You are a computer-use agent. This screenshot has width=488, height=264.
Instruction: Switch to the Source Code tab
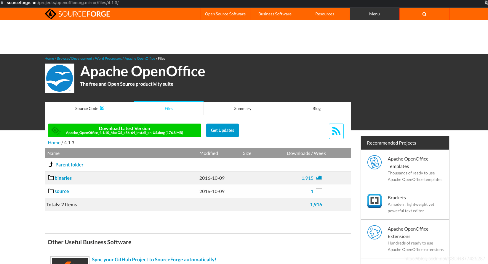click(x=89, y=108)
